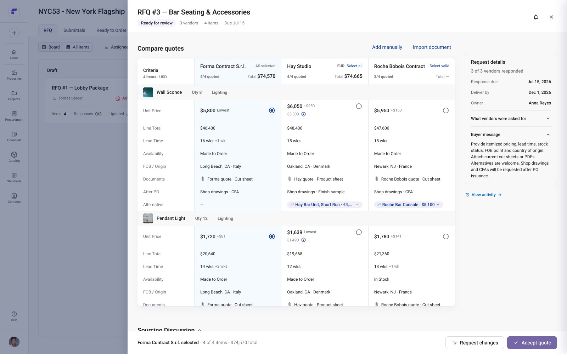
Task: Open Hay Bar Unit alternative dropdown
Action: tap(325, 205)
